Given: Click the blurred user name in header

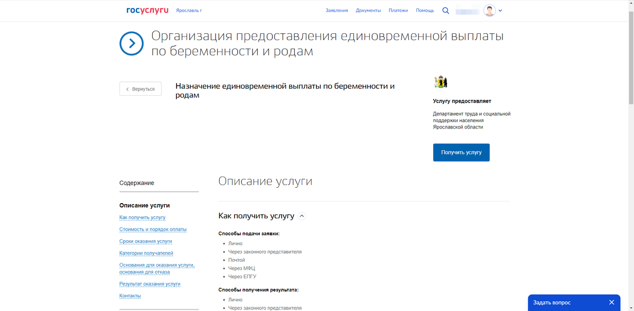Looking at the screenshot, I should pyautogui.click(x=467, y=11).
